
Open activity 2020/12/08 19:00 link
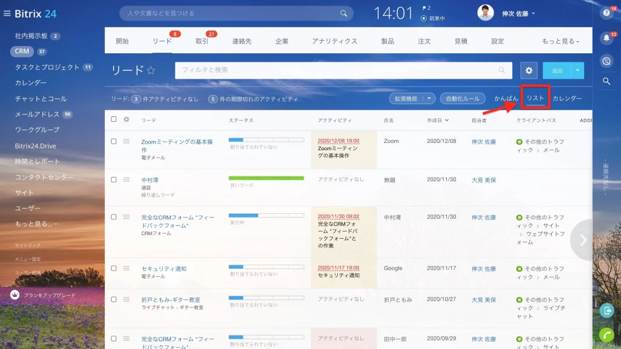[x=338, y=141]
